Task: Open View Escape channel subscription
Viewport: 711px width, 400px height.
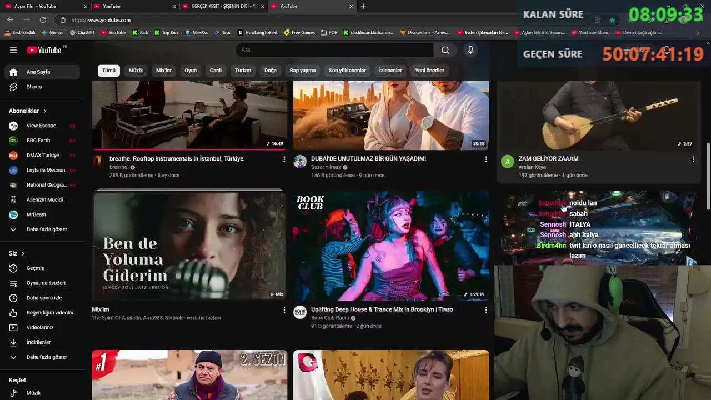Action: pyautogui.click(x=42, y=126)
